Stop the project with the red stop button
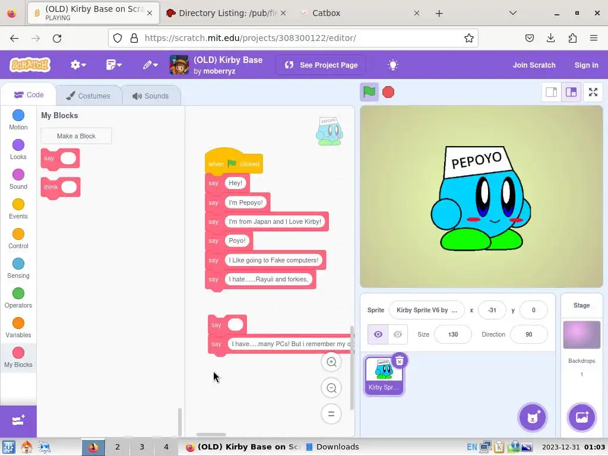The width and height of the screenshot is (608, 456). click(388, 92)
